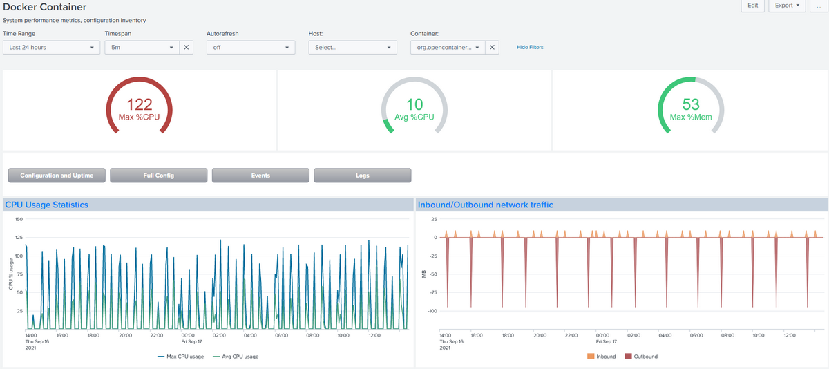829x369 pixels.
Task: Click the Hide Filters link
Action: coord(530,47)
